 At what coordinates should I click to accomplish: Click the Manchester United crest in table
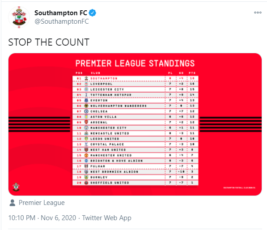click(86, 155)
